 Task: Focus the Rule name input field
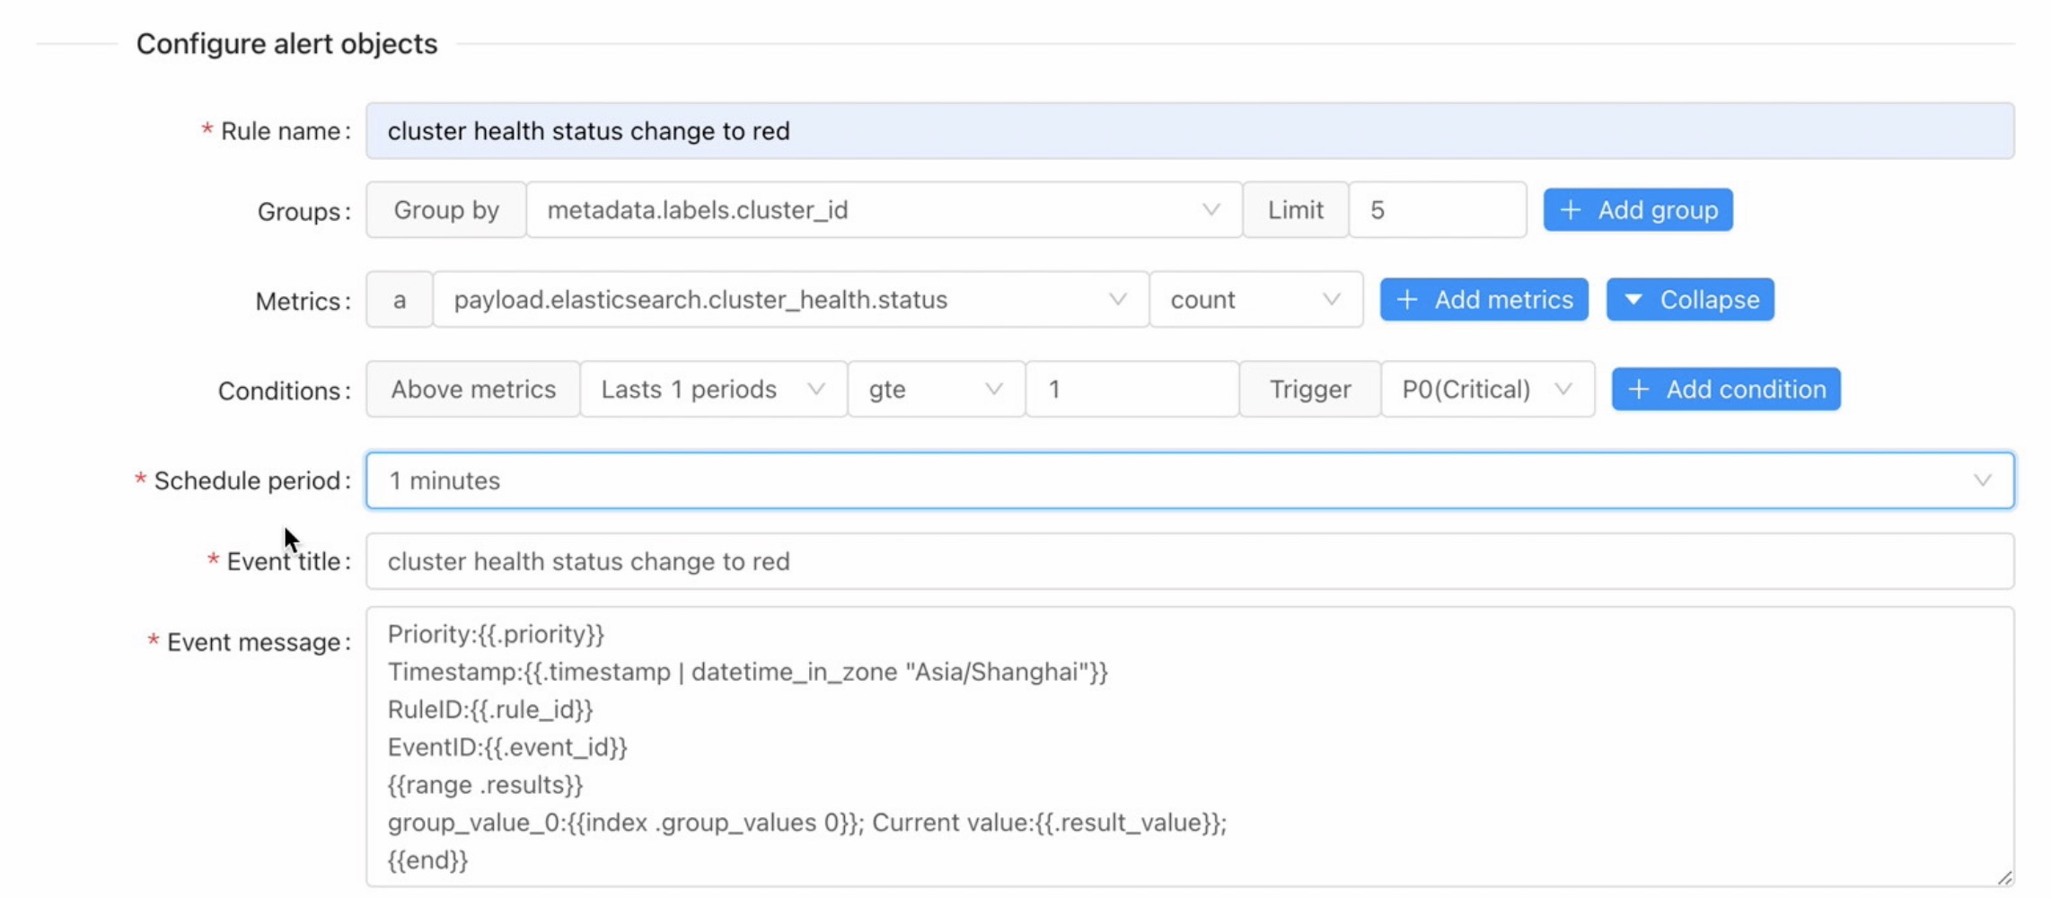(x=1189, y=131)
